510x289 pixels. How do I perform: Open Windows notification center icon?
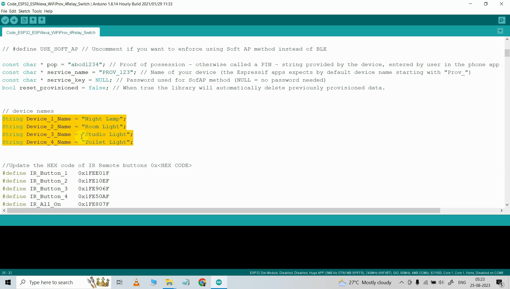point(500,283)
